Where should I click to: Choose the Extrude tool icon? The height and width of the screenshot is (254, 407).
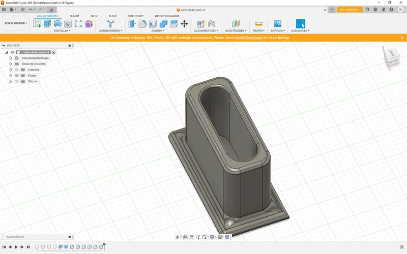(x=47, y=23)
